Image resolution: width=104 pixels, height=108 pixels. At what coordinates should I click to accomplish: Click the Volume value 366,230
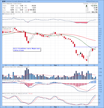point(94,12)
